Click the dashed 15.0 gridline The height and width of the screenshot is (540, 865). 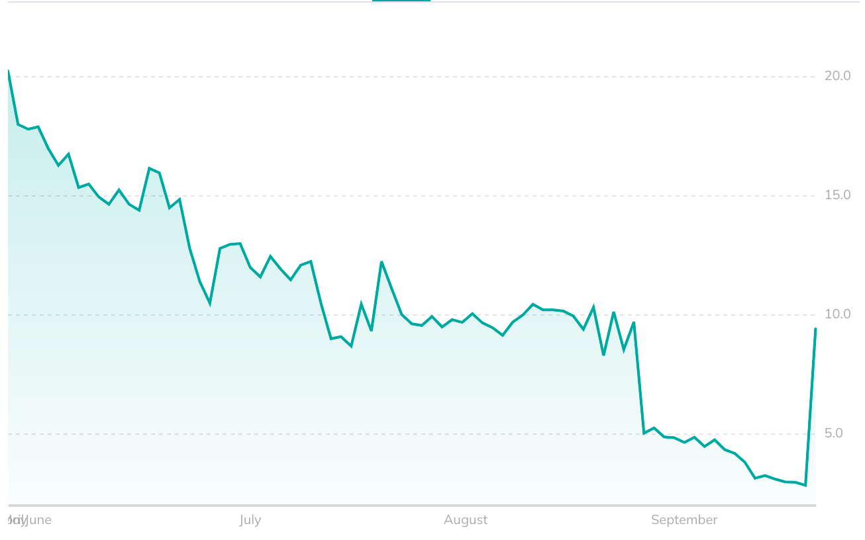click(412, 196)
